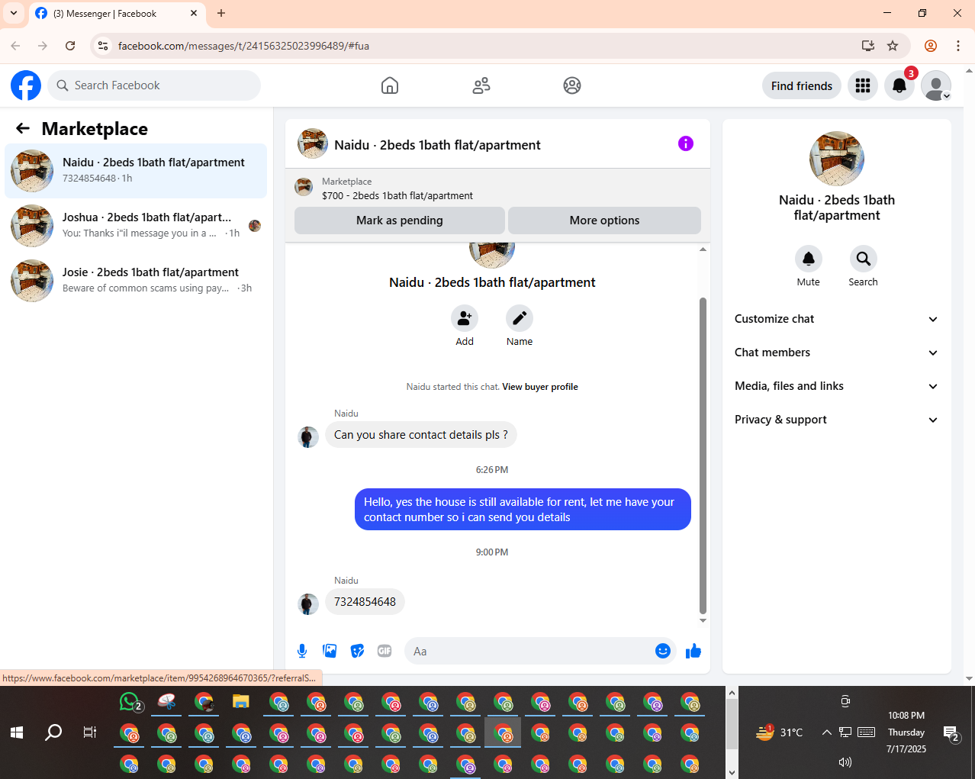Open the install app icon in address bar
The width and height of the screenshot is (975, 779).
868,46
